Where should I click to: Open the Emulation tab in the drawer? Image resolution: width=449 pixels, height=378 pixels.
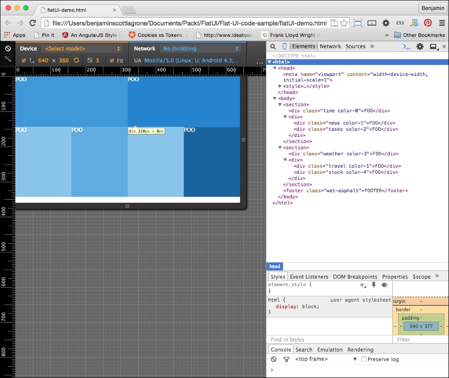330,349
